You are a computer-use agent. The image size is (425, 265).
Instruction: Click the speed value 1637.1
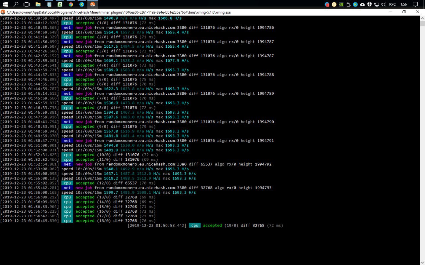pos(111,174)
